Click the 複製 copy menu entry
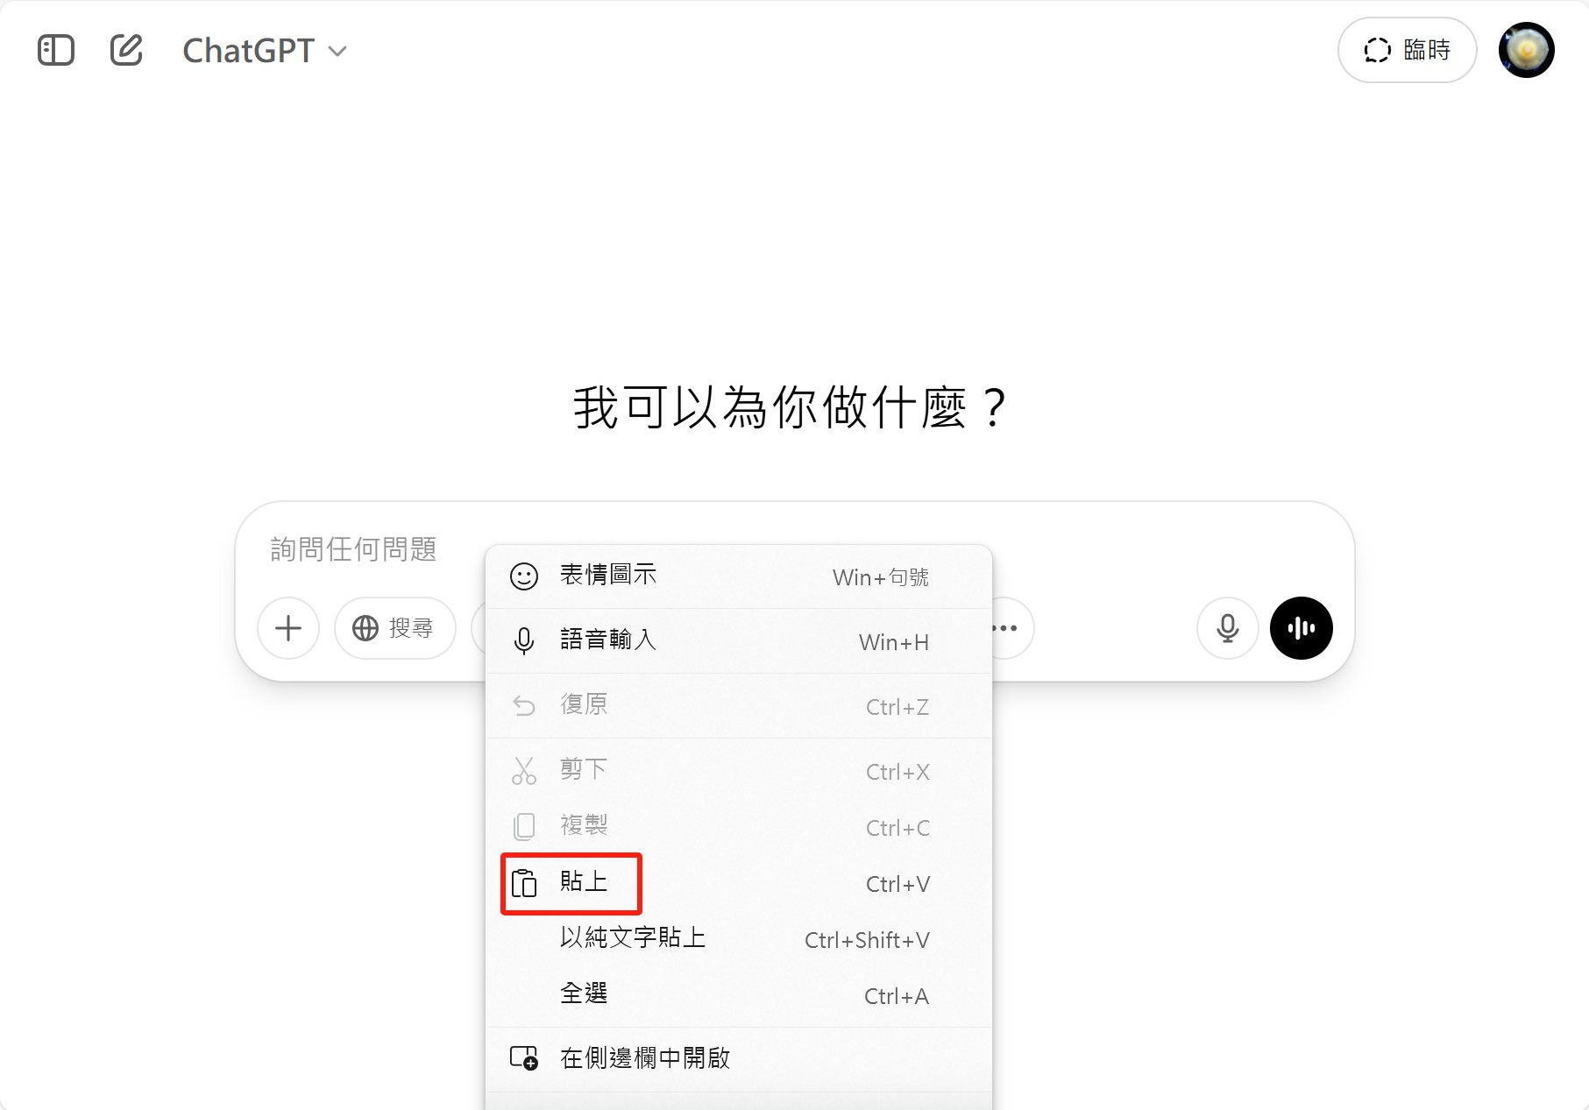1589x1110 pixels. click(738, 827)
